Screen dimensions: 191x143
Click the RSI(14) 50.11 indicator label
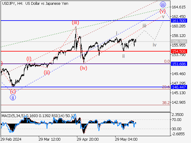[63, 116]
